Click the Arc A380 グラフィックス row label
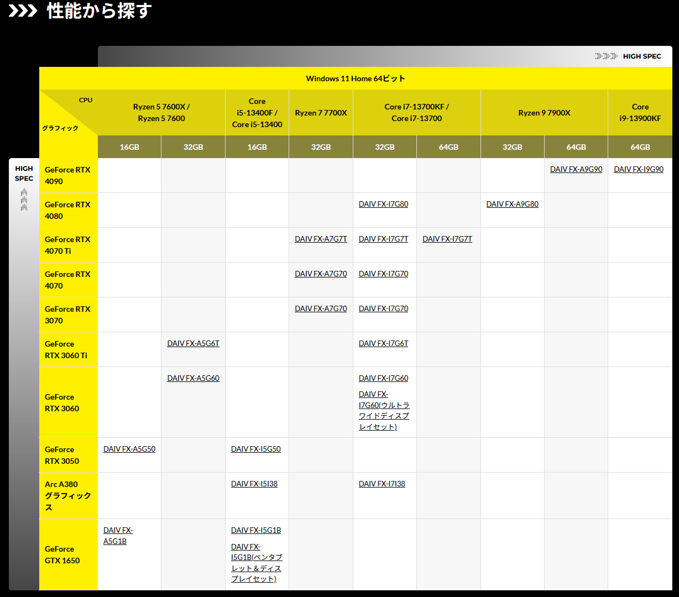This screenshot has height=597, width=679. tap(67, 495)
